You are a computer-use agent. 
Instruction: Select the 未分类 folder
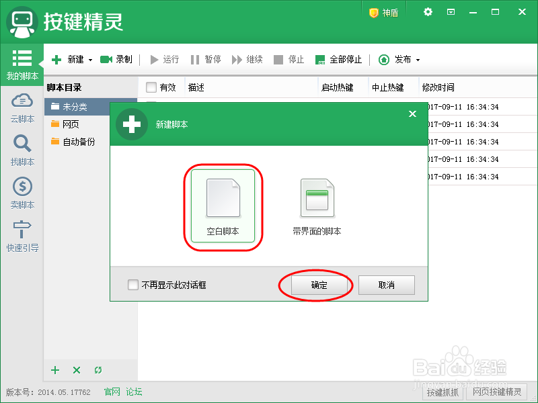pyautogui.click(x=77, y=107)
